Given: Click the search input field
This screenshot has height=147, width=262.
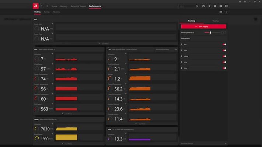Looking at the screenshot, I should point(187,6).
